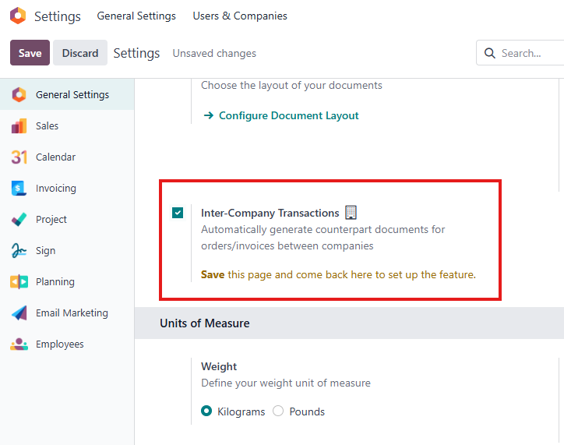Click the search magnifier icon

pos(489,53)
